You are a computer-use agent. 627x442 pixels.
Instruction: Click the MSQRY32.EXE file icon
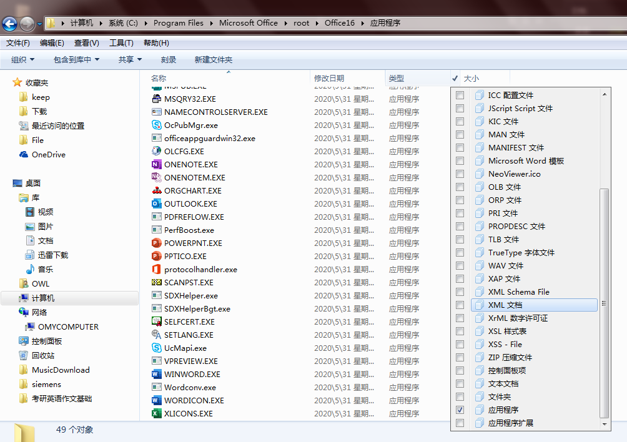(156, 99)
